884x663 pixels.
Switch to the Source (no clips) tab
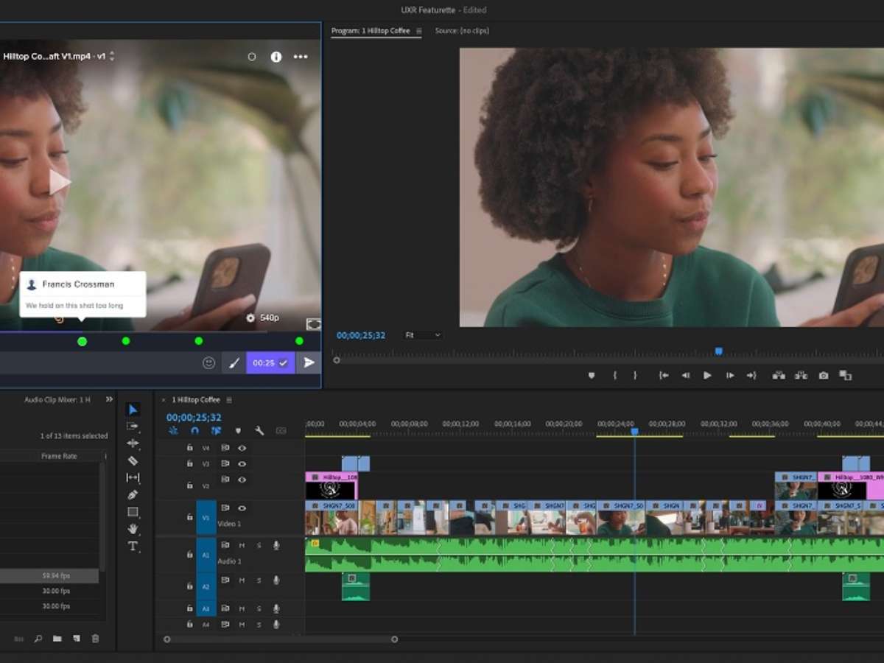click(x=462, y=31)
